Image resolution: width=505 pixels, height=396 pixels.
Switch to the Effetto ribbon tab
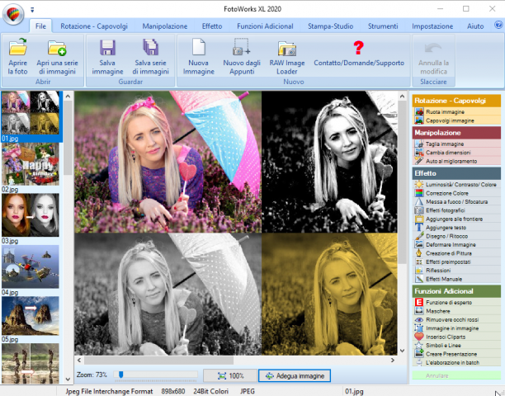[212, 26]
